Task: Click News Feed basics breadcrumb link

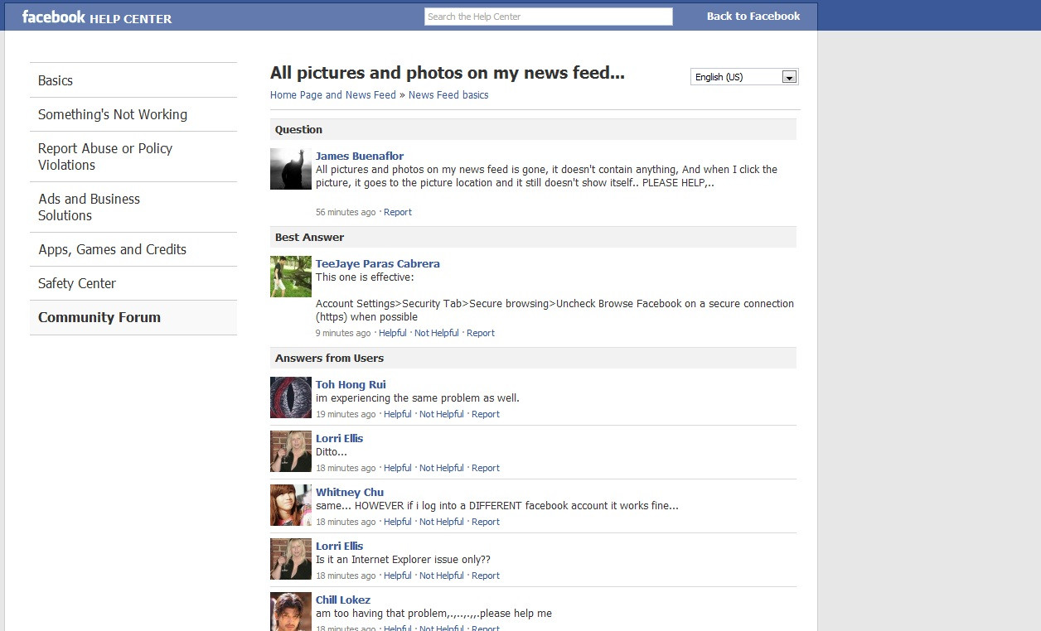Action: point(448,95)
